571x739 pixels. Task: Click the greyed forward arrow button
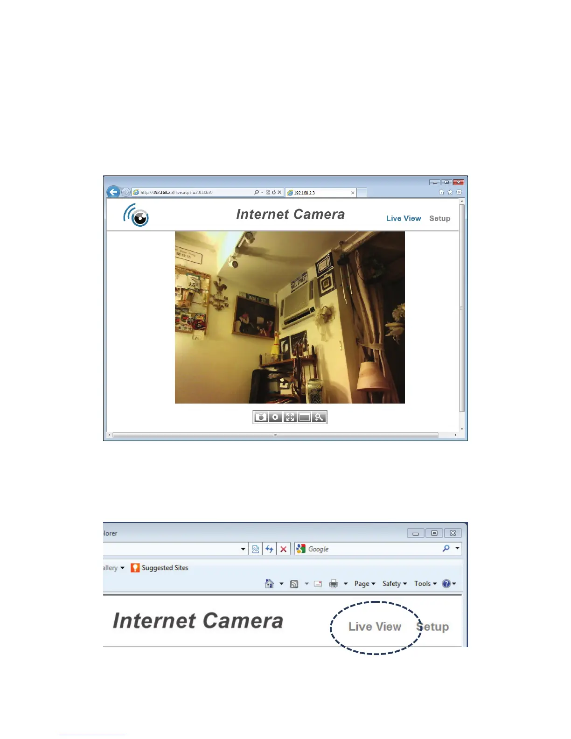point(126,192)
